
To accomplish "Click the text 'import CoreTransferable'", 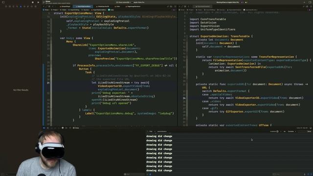I will [x=207, y=19].
